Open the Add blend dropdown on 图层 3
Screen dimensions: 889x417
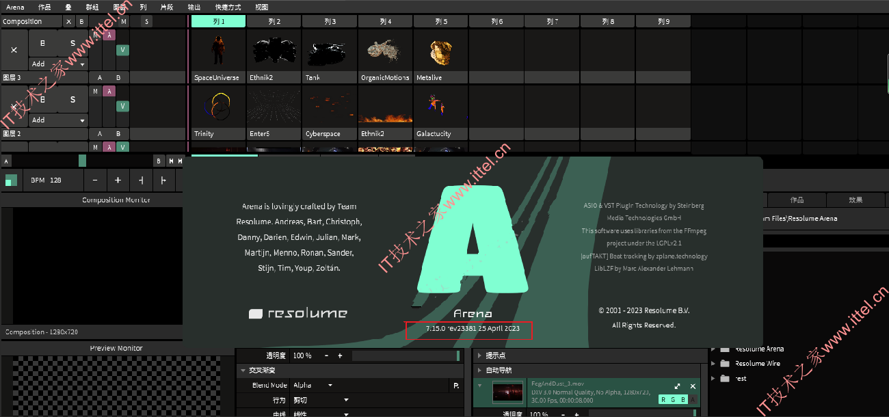tap(58, 64)
